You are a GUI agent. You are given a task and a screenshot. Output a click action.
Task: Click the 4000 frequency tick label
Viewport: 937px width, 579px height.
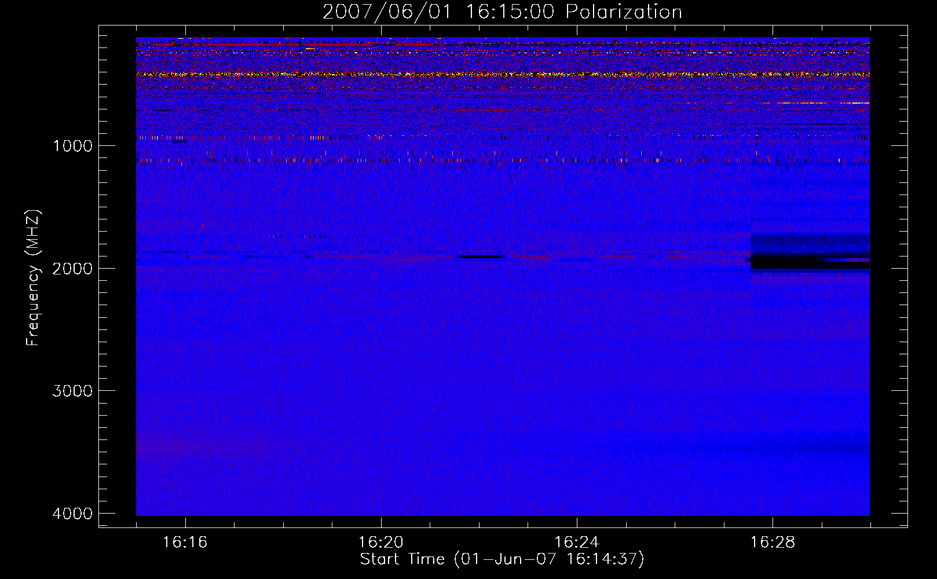(72, 513)
